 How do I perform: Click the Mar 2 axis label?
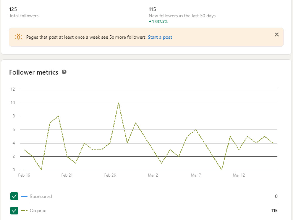click(x=153, y=175)
